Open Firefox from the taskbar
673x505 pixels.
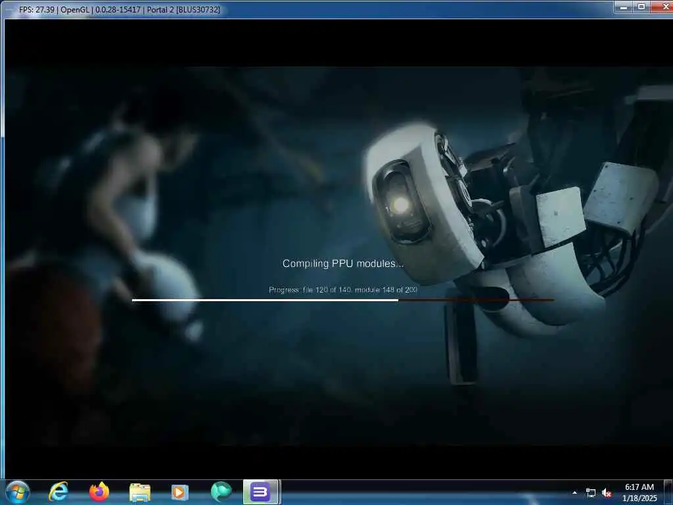coord(99,492)
